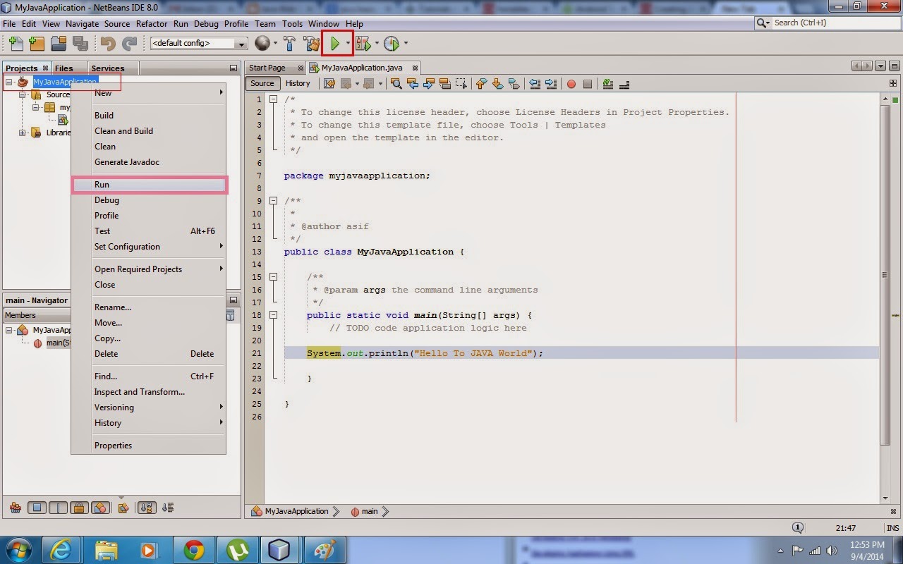Open dropdown arrow next to Run button
The height and width of the screenshot is (564, 903).
[348, 44]
